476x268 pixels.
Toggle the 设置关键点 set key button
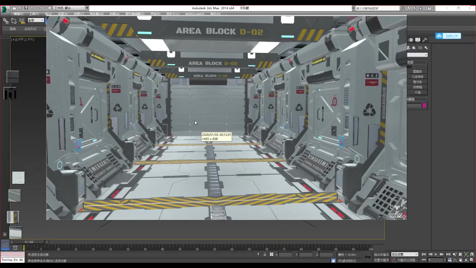381,260
